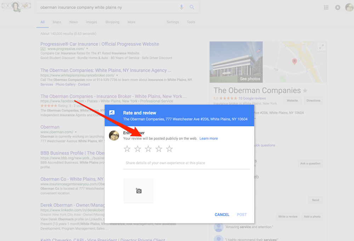Switch to the All results tab
The image size is (354, 241).
[42, 22]
